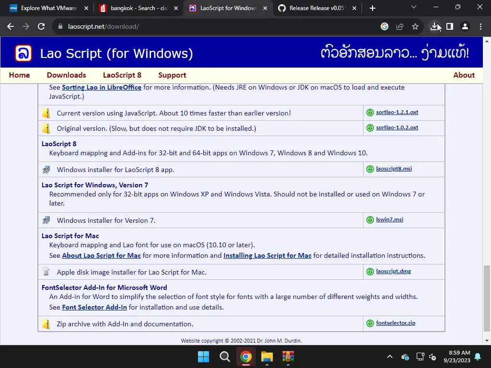This screenshot has width=491, height=368.
Task: Open Chrome three-dot menu
Action: [x=480, y=27]
